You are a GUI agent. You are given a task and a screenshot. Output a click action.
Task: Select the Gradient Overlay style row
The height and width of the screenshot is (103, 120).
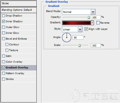18,68
